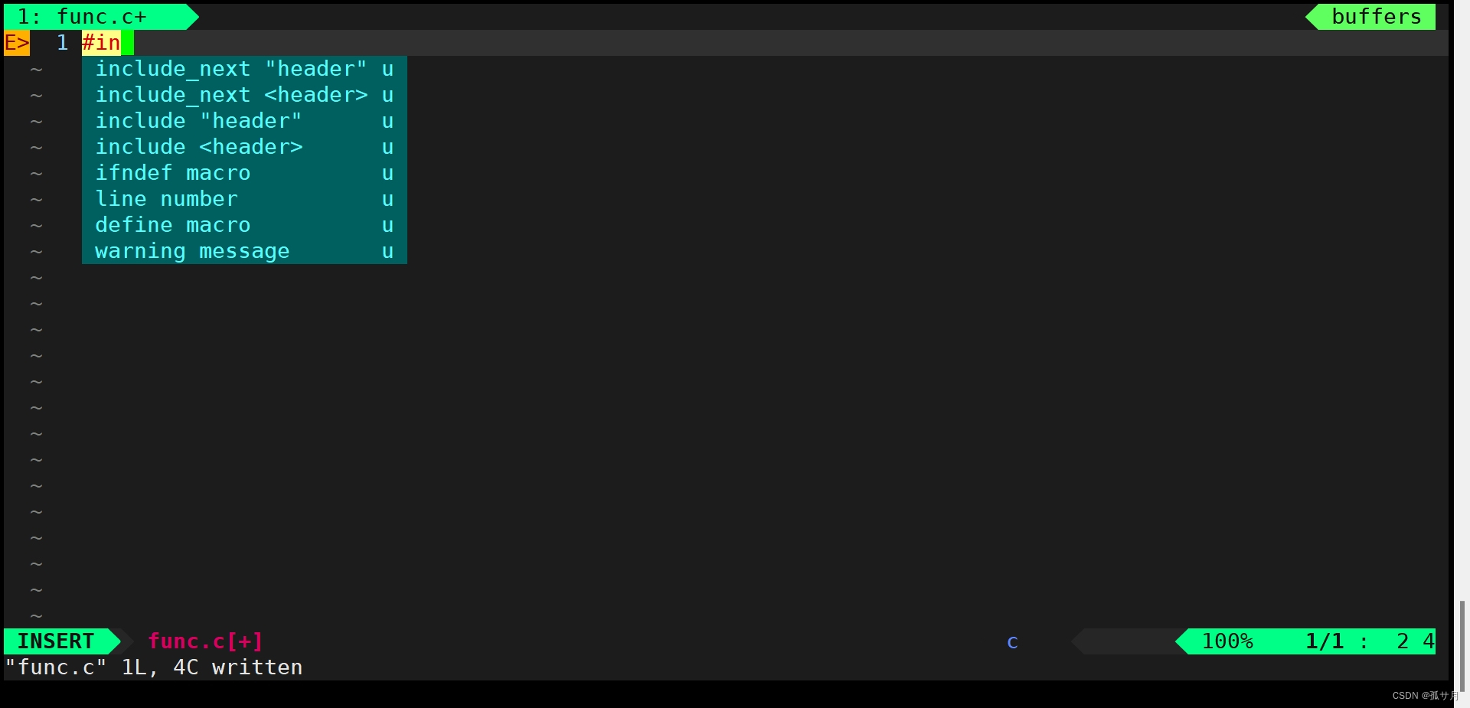Select the c filetype indicator in statusline
The image size is (1470, 708).
coord(1012,642)
